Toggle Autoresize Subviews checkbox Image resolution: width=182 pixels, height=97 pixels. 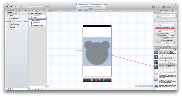tap(162, 40)
